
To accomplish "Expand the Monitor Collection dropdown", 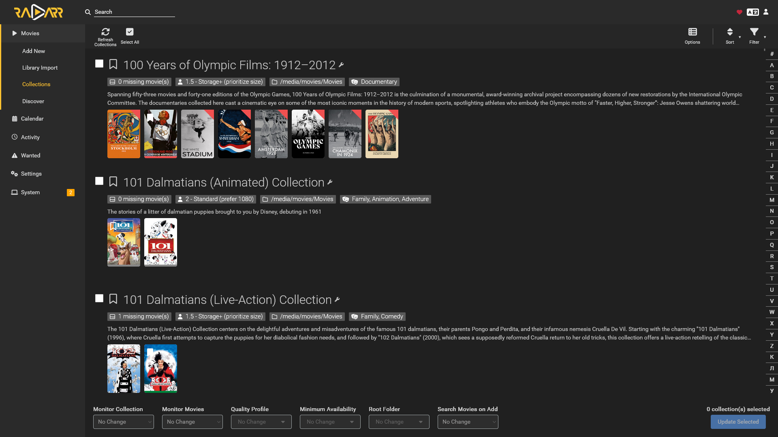I will coord(124,422).
